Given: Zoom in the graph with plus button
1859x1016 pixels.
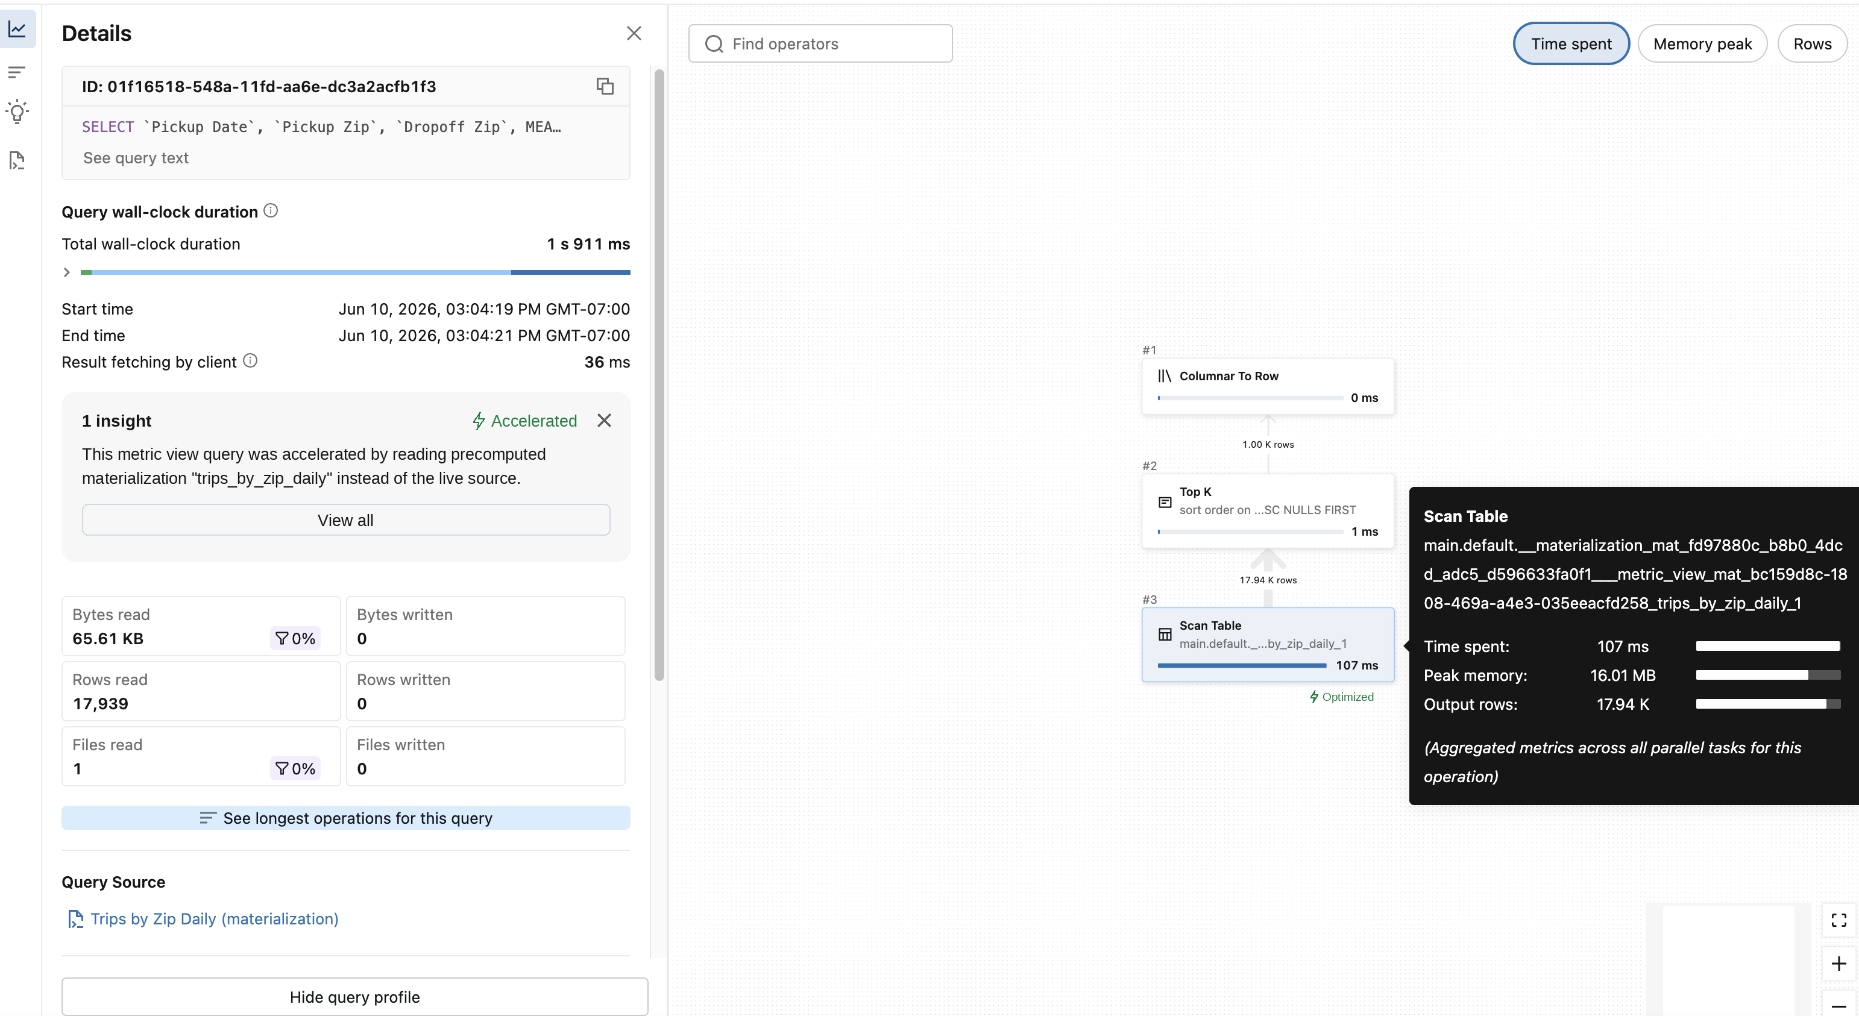Looking at the screenshot, I should (x=1839, y=964).
